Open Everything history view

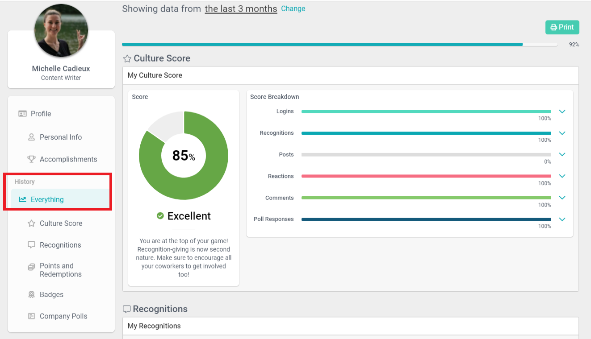[47, 199]
